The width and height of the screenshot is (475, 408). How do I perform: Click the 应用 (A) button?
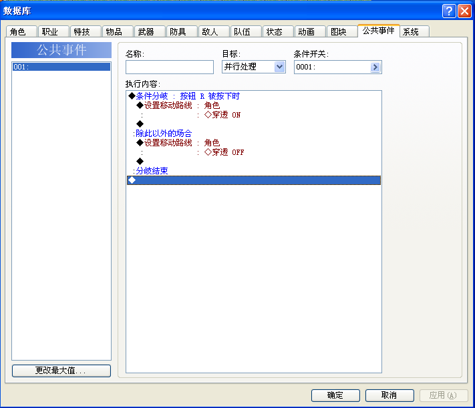(x=444, y=395)
